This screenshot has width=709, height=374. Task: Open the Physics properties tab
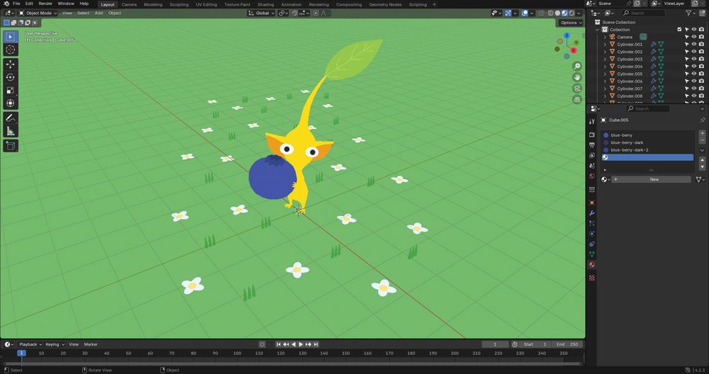(592, 234)
